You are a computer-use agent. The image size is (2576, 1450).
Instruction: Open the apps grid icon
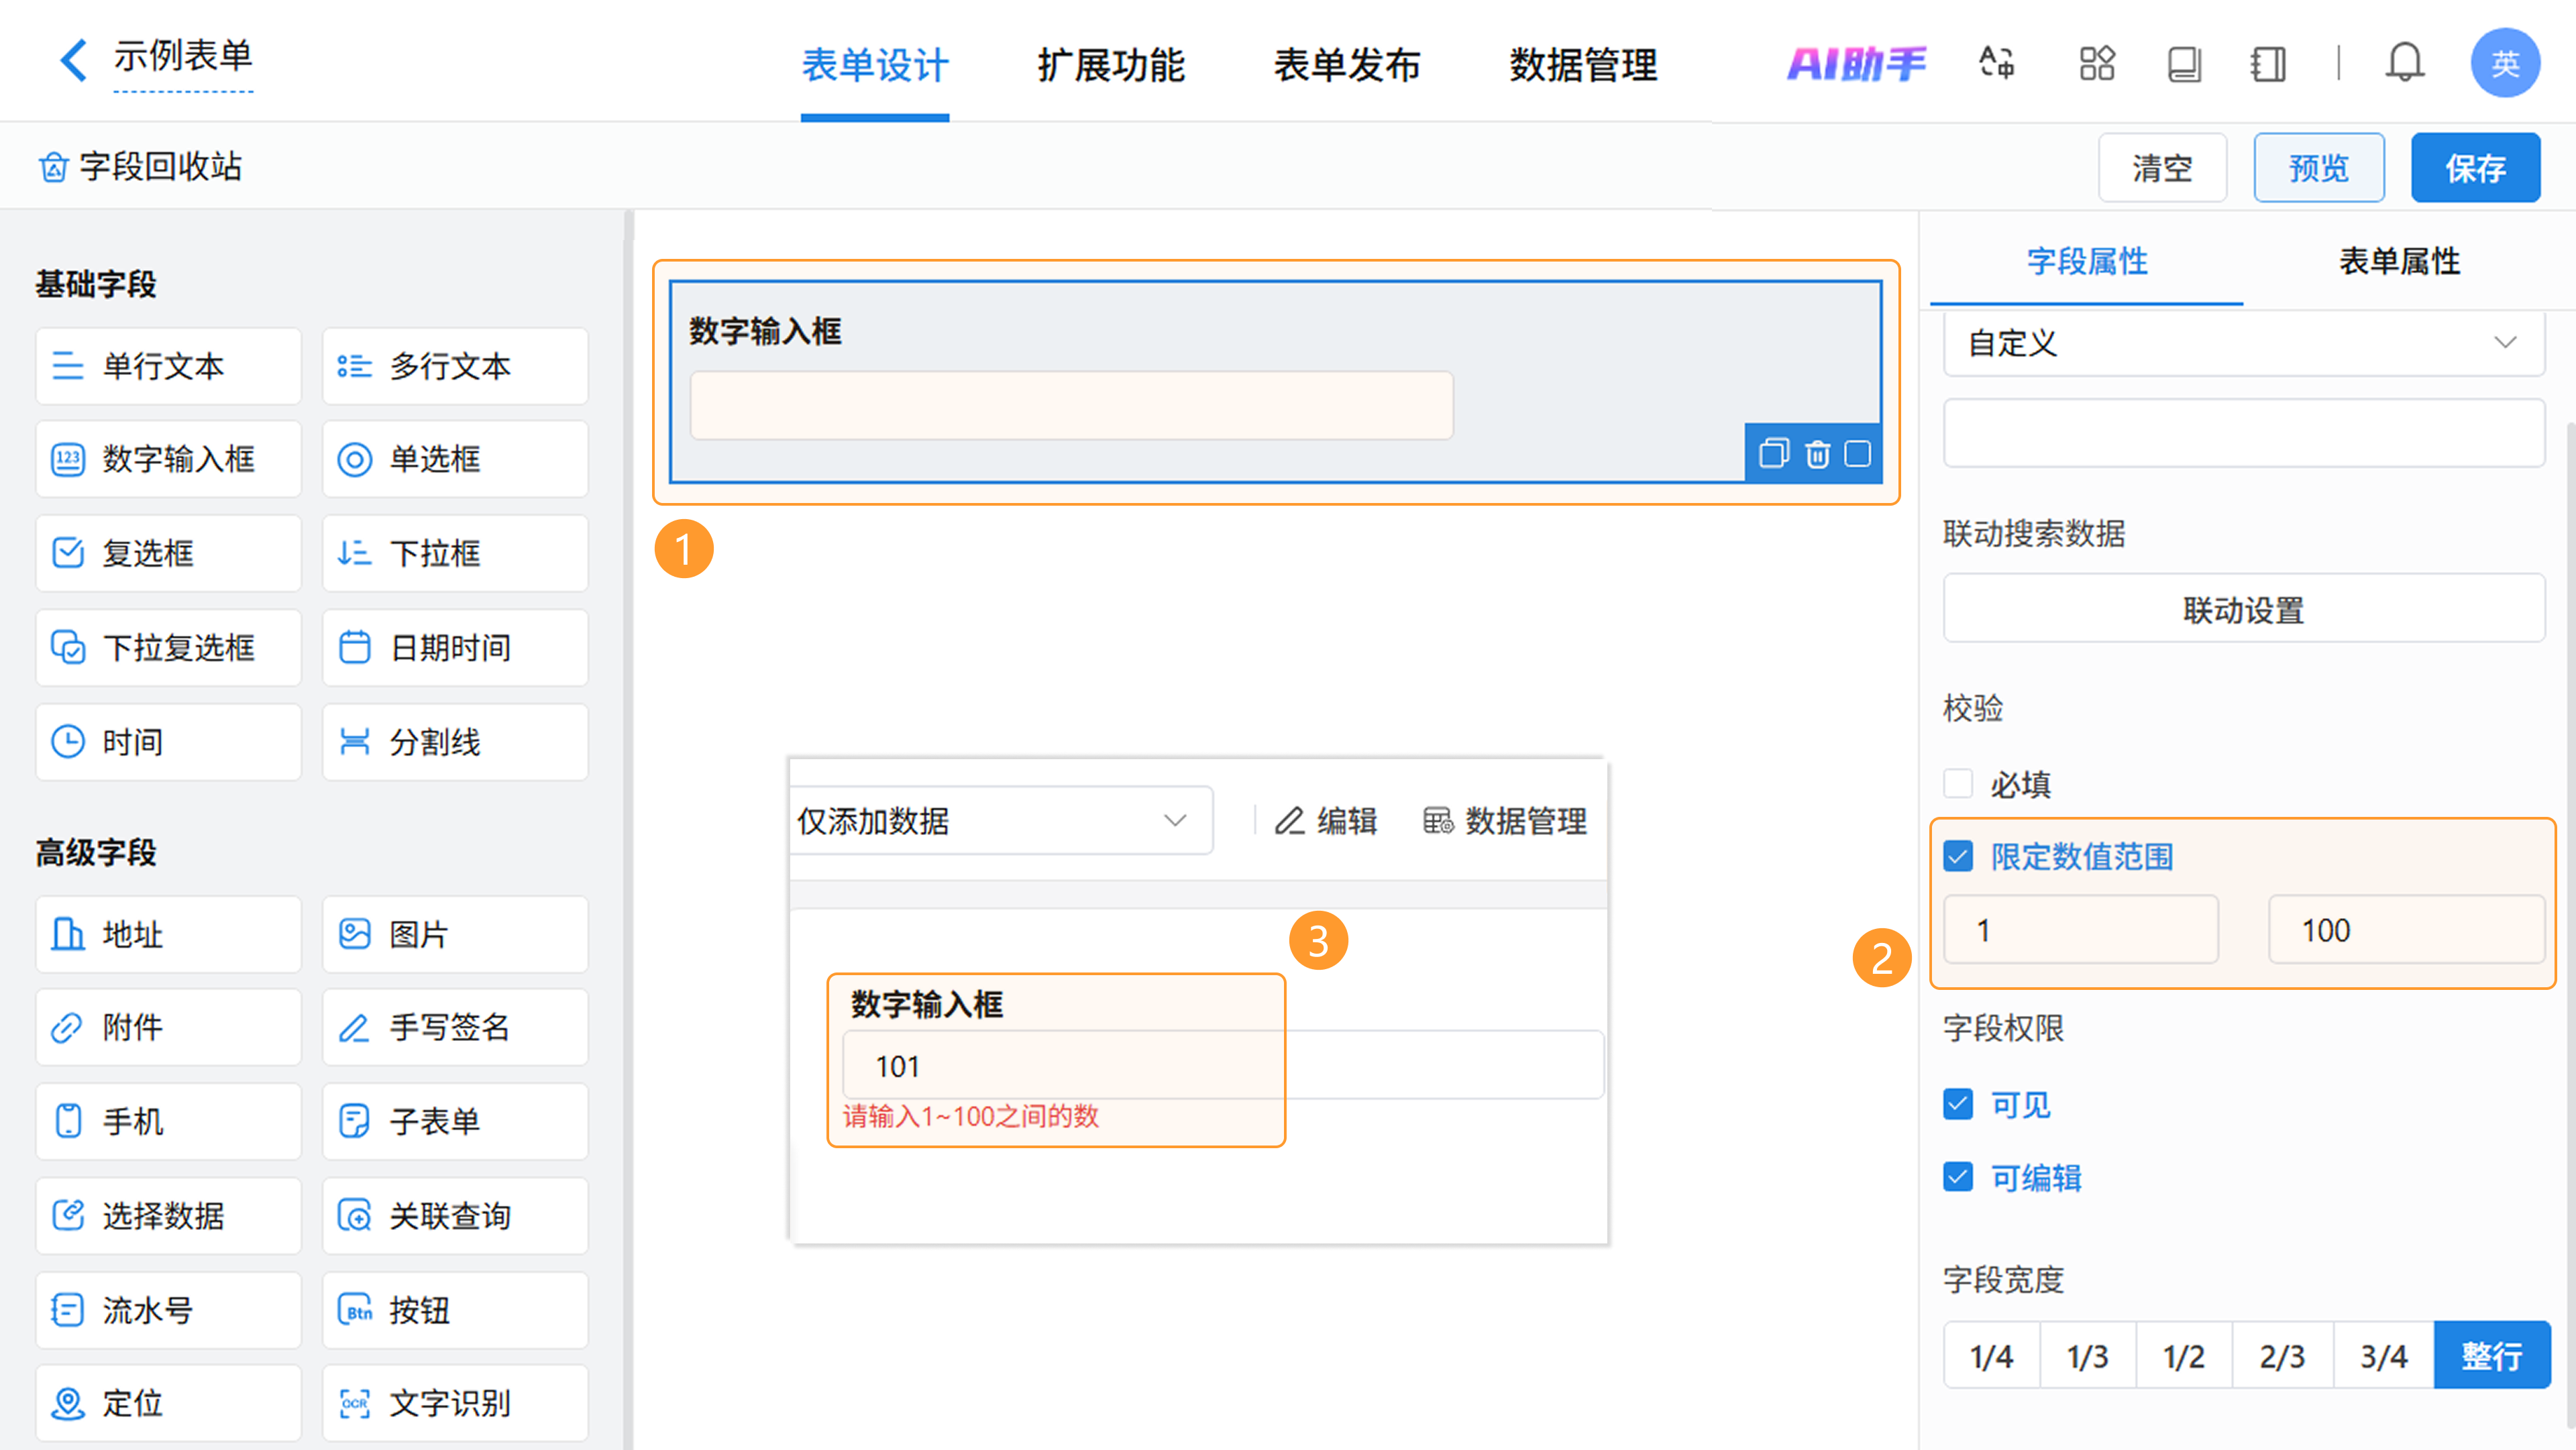click(x=2096, y=64)
